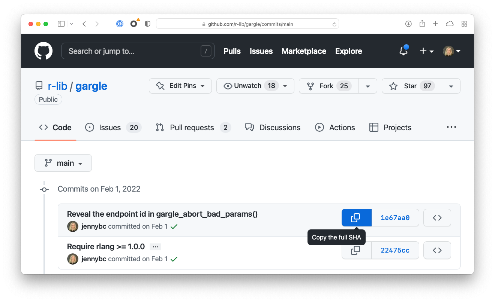Screen dimensions: 495x302
Task: Open the Safari share sheet
Action: coord(422,24)
